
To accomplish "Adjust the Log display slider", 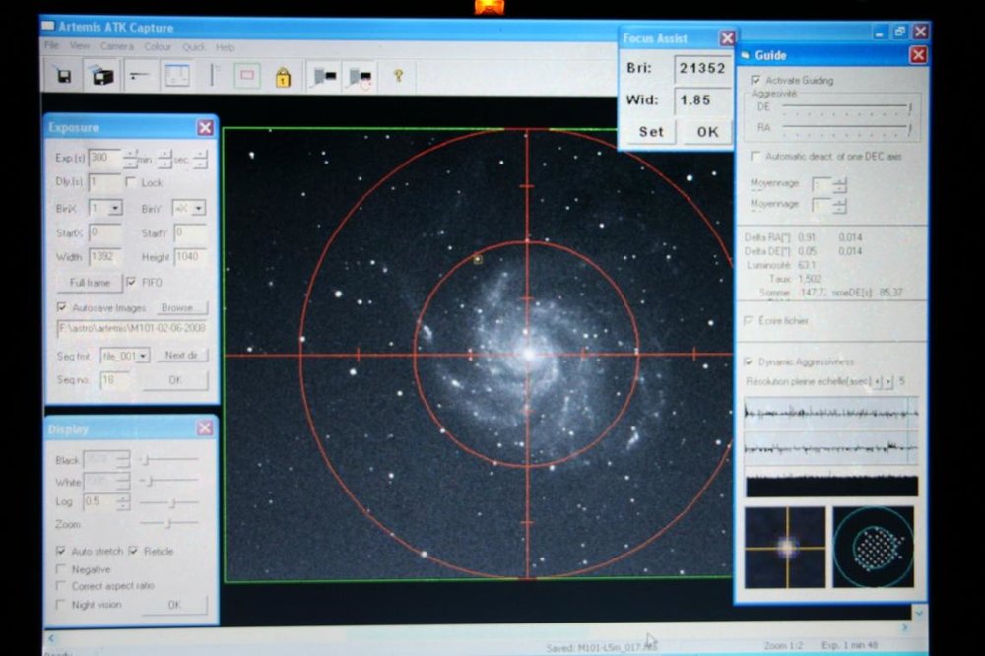I will [169, 502].
